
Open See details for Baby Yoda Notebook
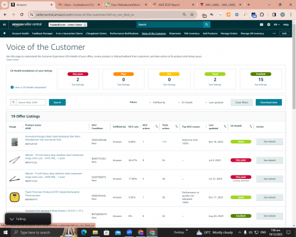[x=269, y=142]
